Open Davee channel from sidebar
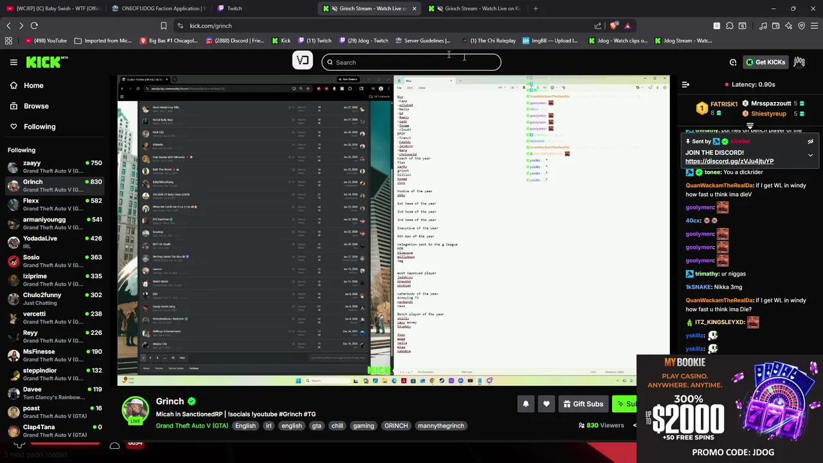The height and width of the screenshot is (463, 823). (x=55, y=393)
